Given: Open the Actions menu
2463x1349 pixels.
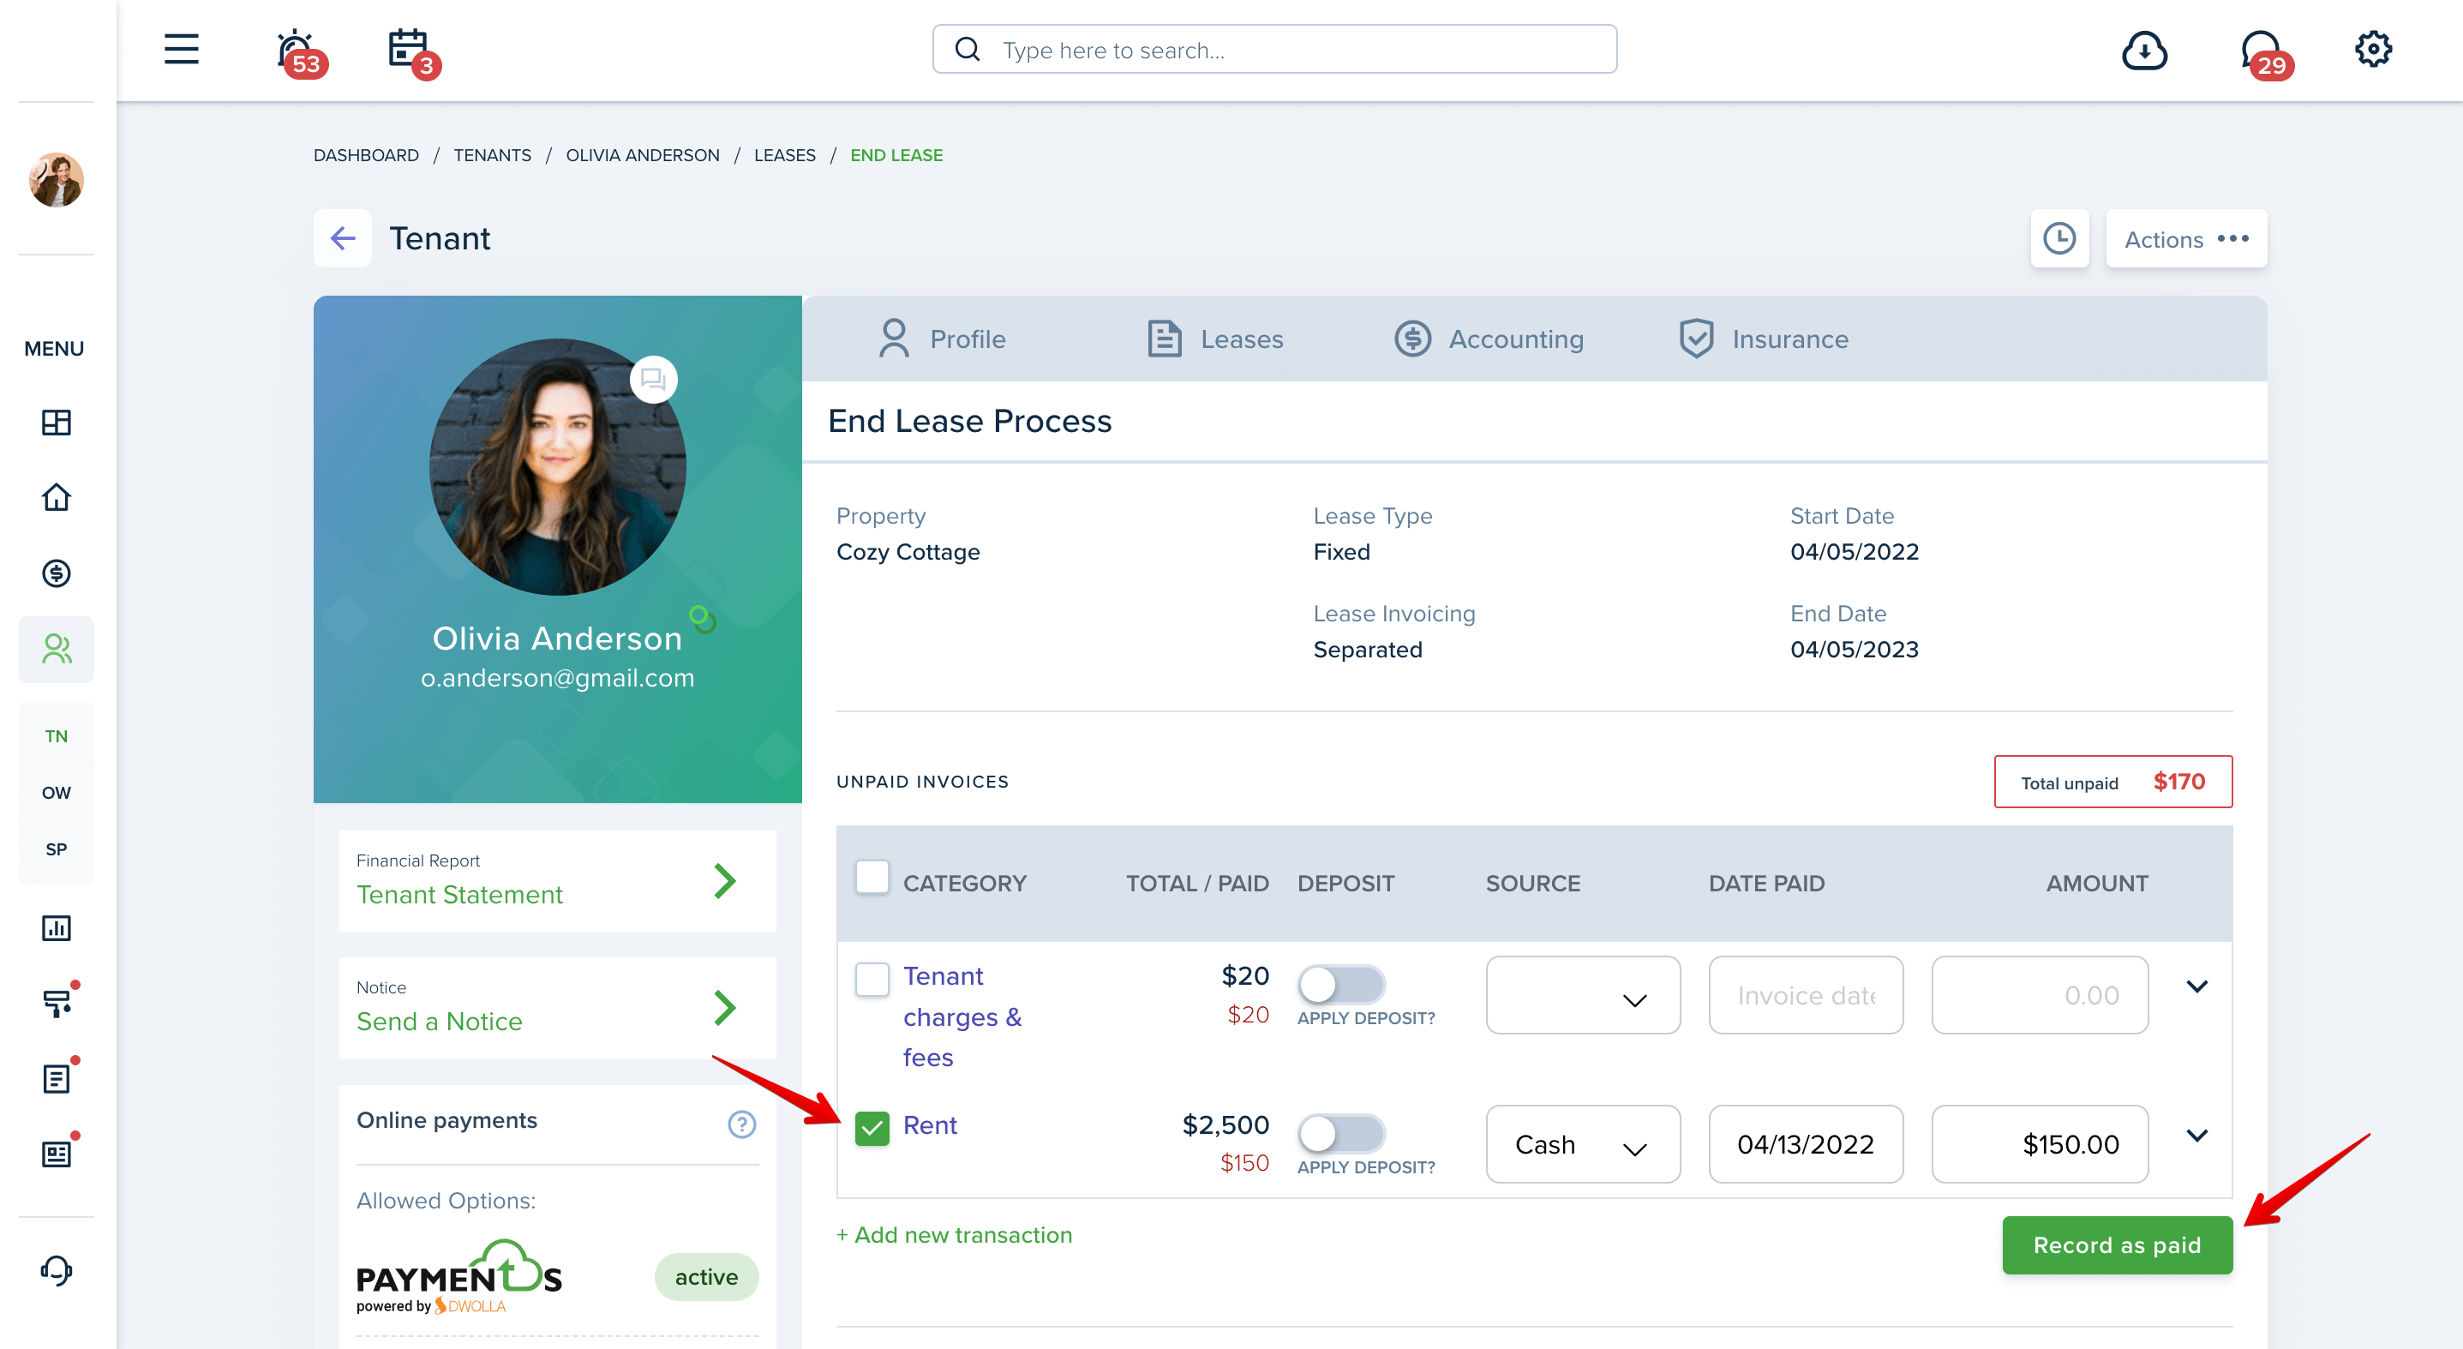Looking at the screenshot, I should (x=2185, y=238).
